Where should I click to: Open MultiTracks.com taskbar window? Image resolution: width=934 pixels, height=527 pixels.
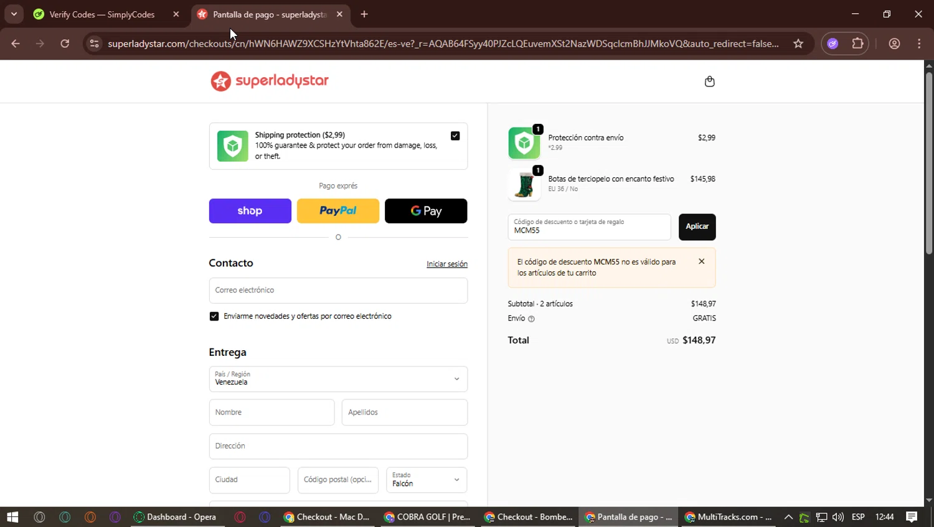pos(728,517)
